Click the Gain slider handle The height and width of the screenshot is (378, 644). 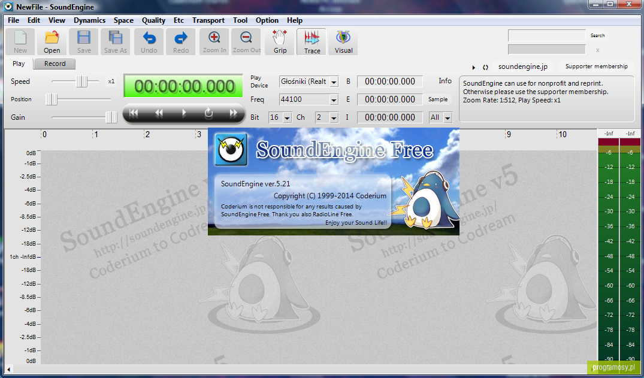point(111,117)
